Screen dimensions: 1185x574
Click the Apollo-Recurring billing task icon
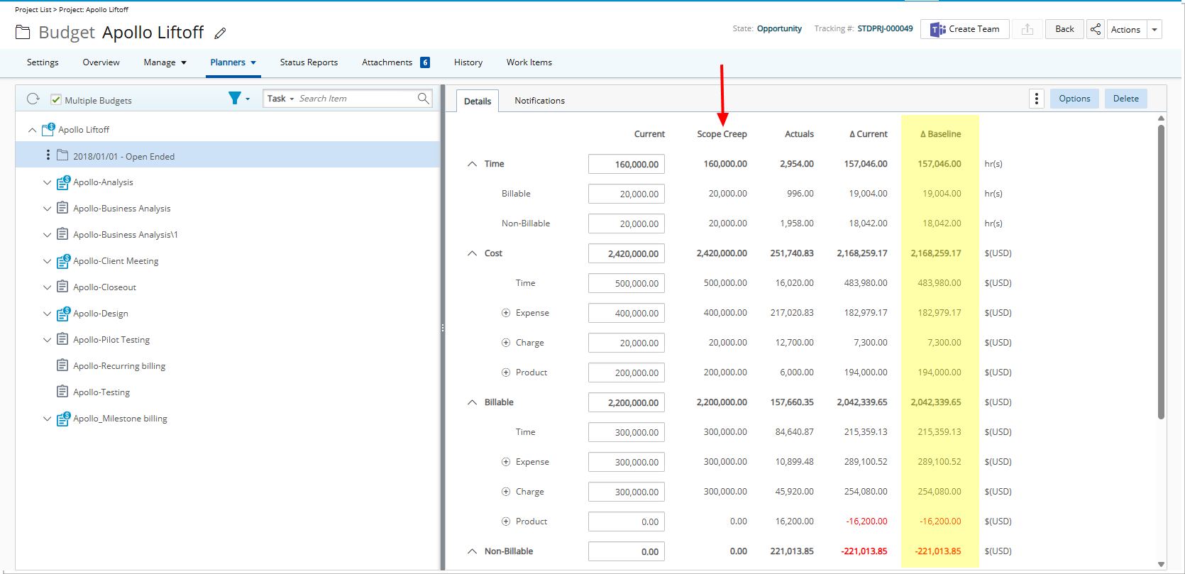point(62,365)
